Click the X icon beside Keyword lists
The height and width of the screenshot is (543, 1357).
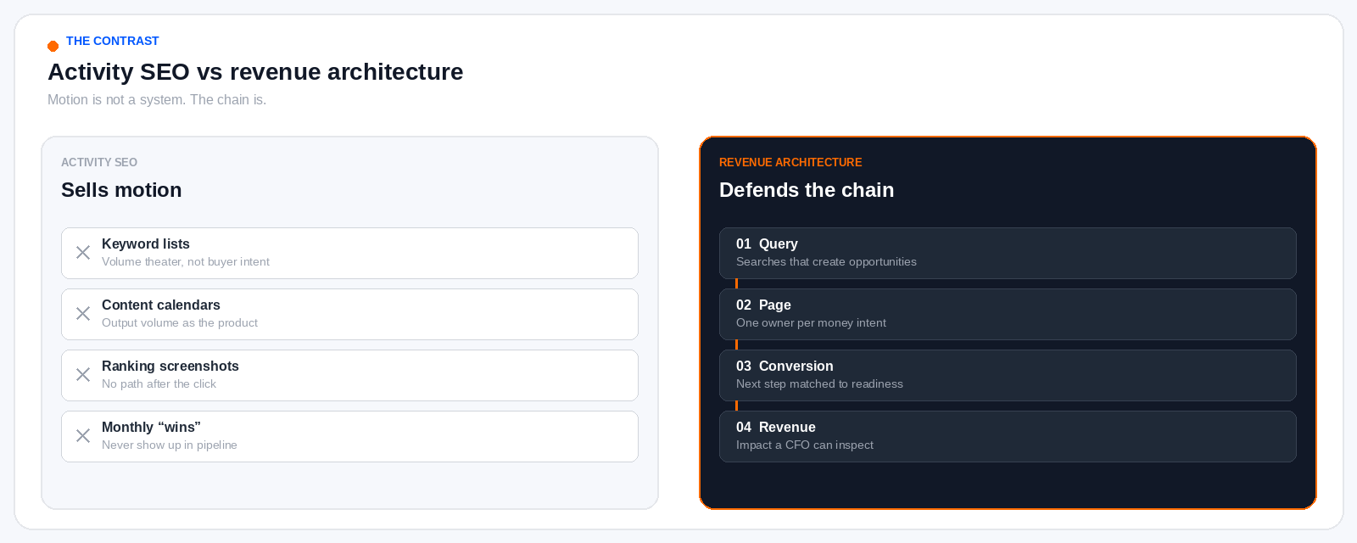pos(83,253)
